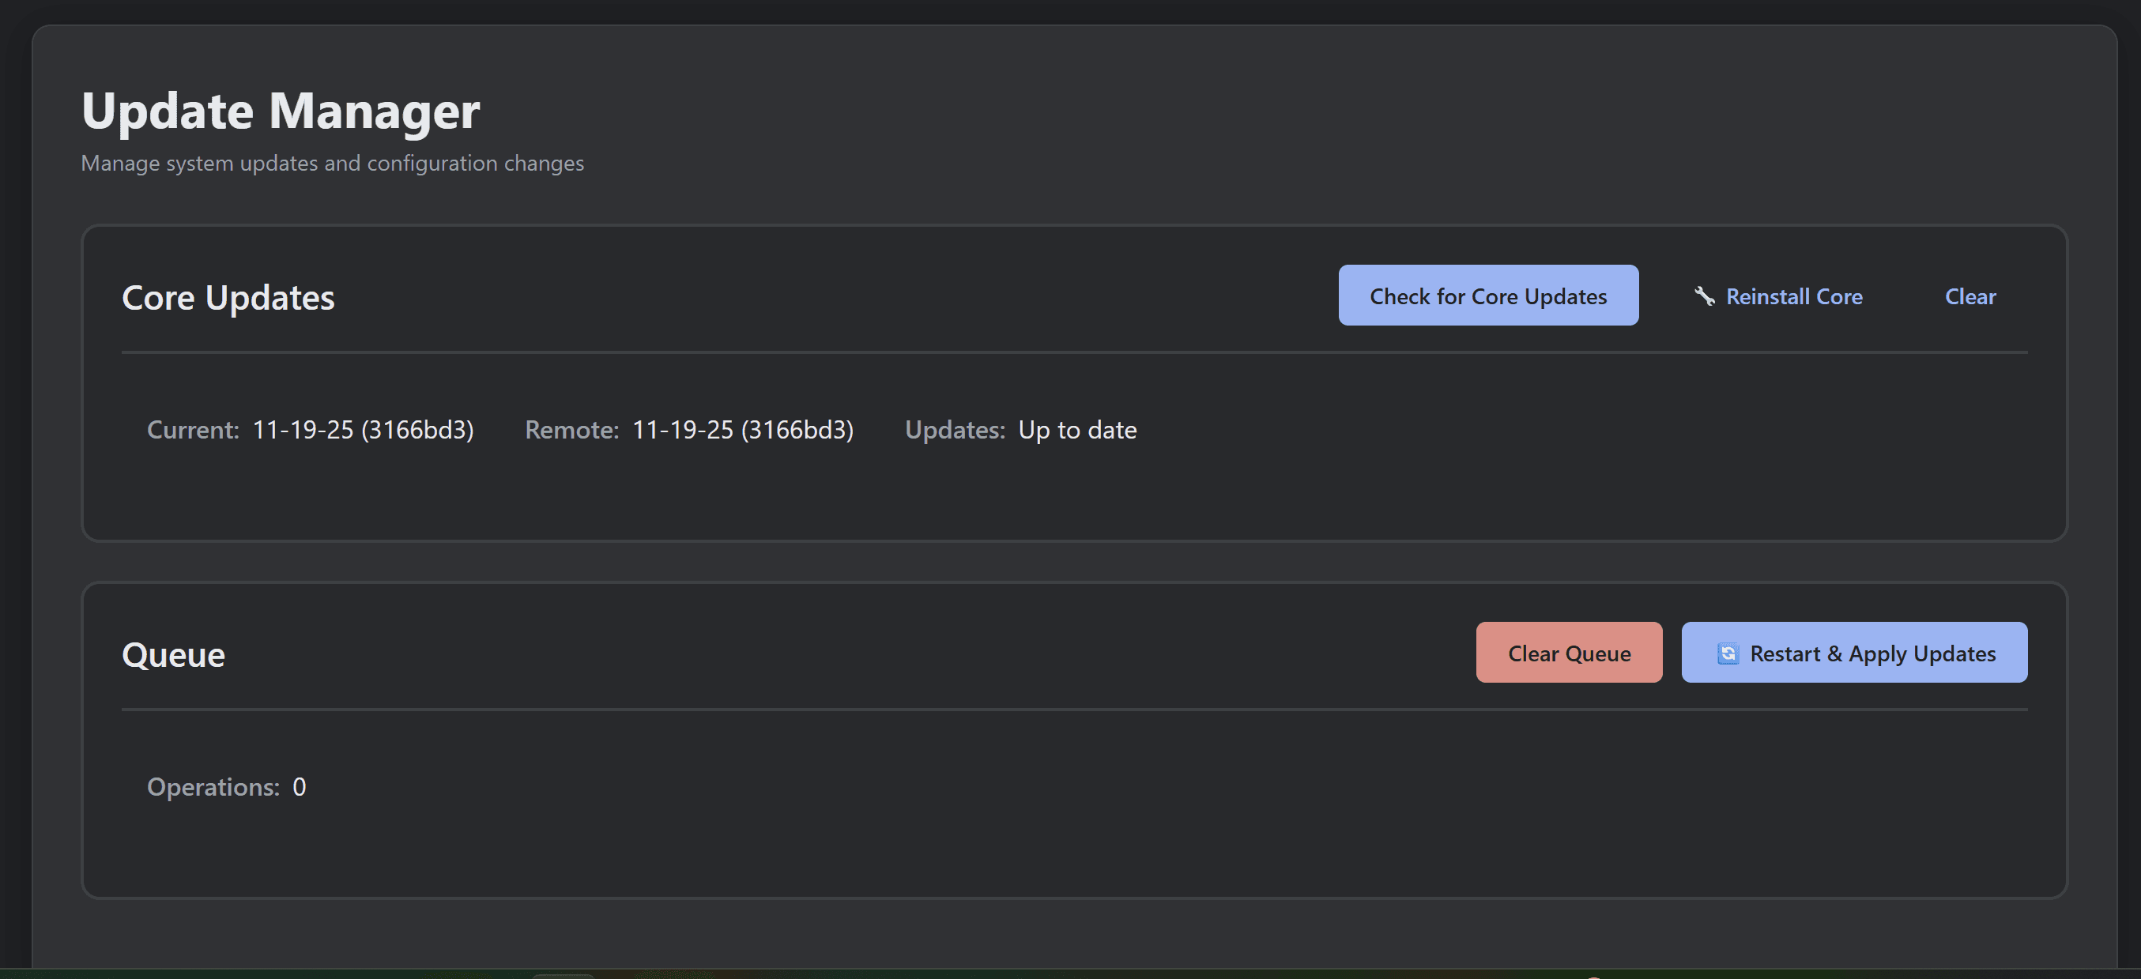Click the Core Updates section heading
The image size is (2141, 979).
(228, 298)
